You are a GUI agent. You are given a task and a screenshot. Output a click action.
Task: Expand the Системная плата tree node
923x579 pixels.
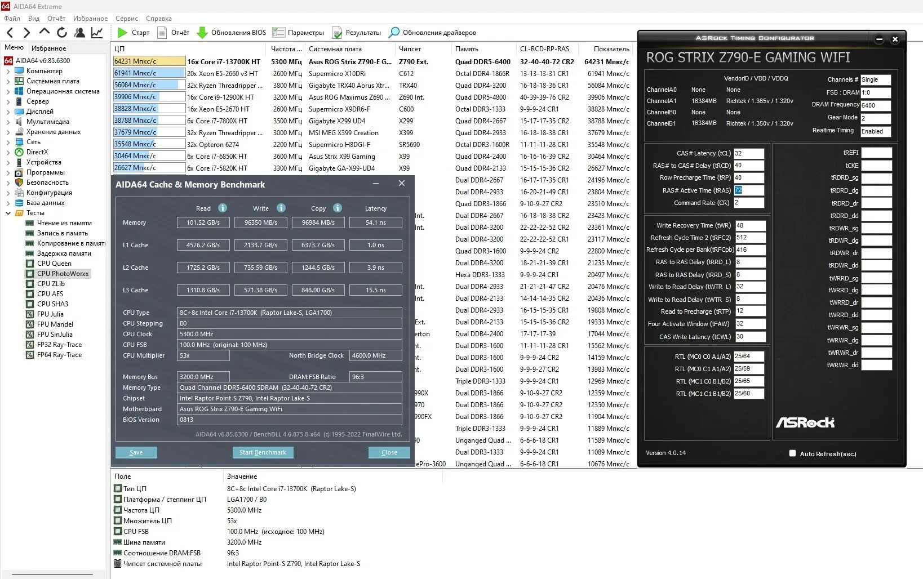point(8,81)
